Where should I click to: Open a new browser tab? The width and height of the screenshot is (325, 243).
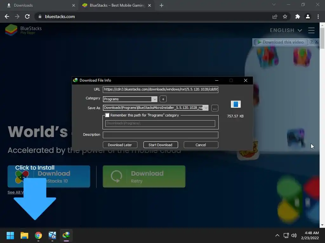point(162,5)
